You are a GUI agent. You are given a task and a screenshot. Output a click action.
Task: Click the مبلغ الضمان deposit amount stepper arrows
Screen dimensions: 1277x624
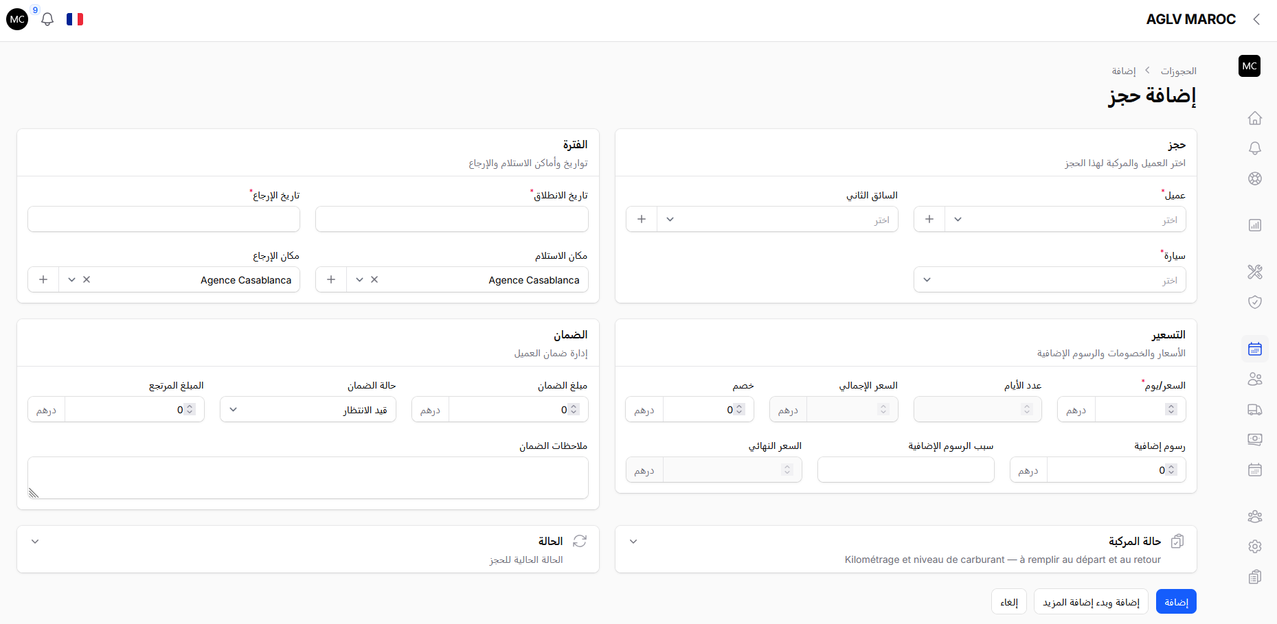[x=574, y=409]
